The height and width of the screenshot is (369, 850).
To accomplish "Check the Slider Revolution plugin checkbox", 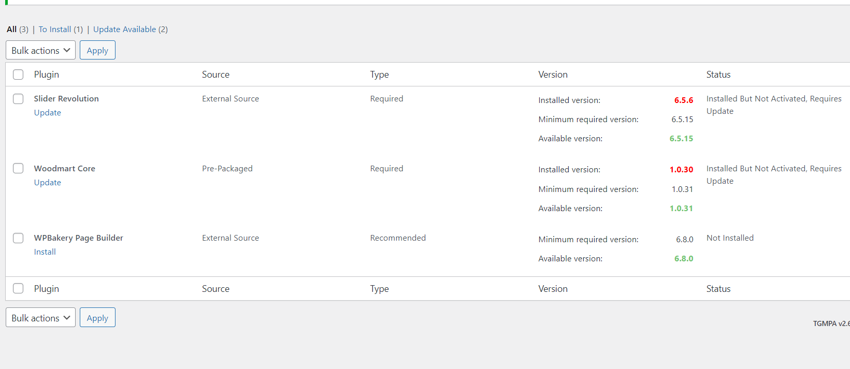I will click(18, 99).
